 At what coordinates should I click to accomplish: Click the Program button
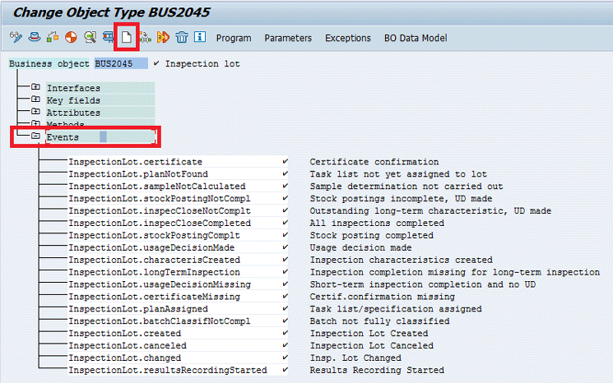[x=234, y=39]
